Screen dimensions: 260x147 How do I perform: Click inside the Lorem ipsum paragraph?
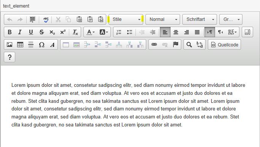(x=128, y=105)
